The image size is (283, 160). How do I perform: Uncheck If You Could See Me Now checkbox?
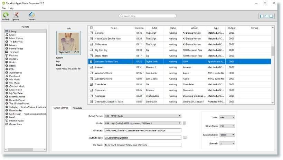pyautogui.click(x=91, y=39)
